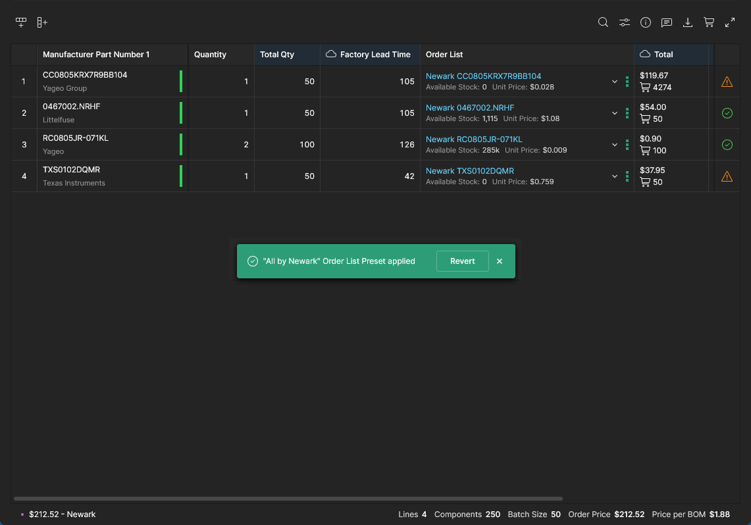Open the comments icon

pyautogui.click(x=667, y=22)
